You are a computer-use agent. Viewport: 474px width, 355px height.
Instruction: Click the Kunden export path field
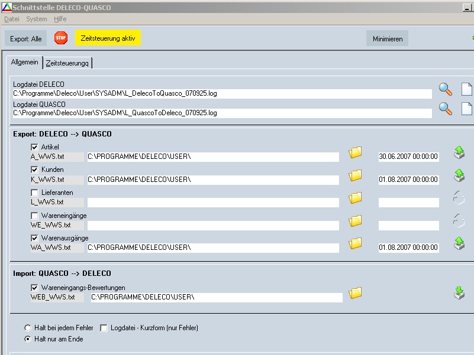pyautogui.click(x=213, y=180)
